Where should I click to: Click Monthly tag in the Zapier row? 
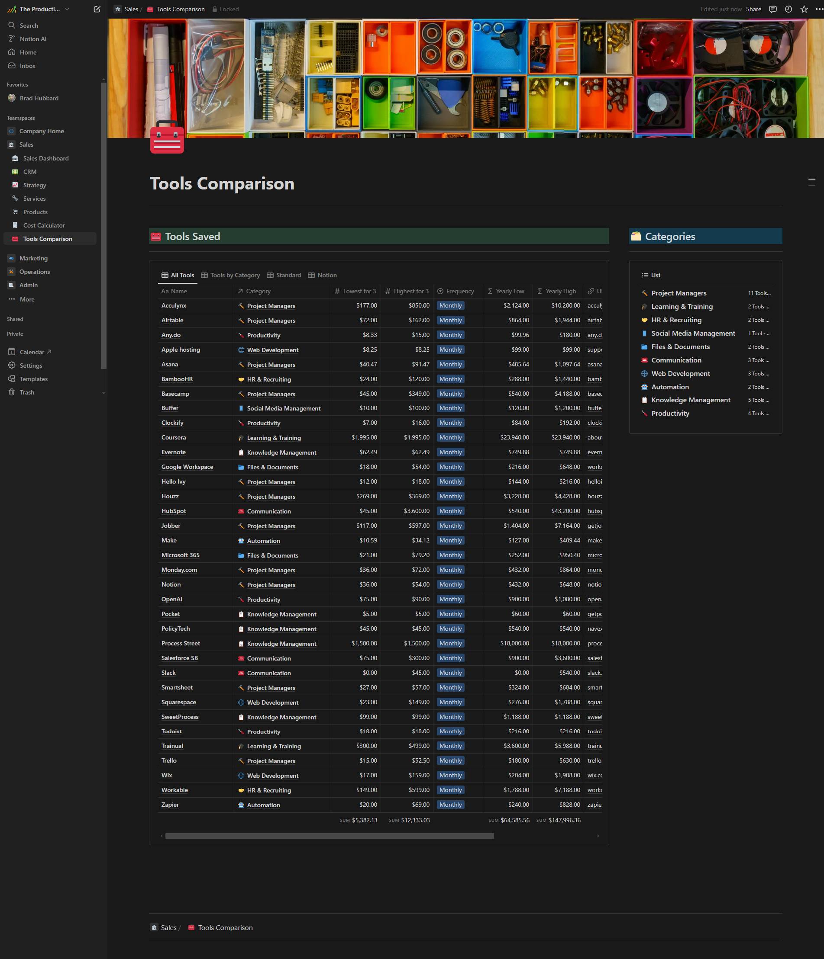tap(450, 805)
